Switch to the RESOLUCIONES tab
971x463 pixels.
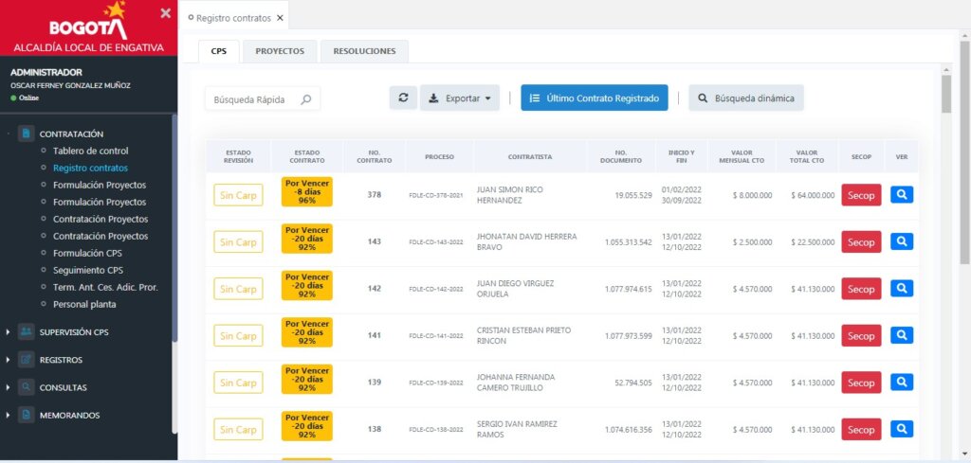(x=364, y=51)
